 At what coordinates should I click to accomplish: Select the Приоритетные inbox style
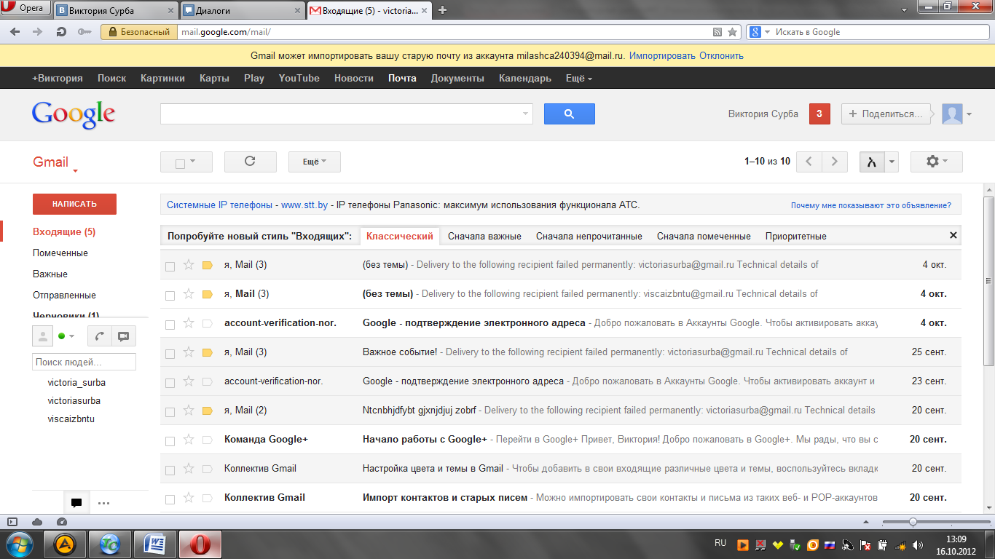point(796,236)
